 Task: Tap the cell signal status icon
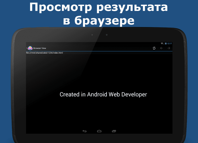(x=164, y=44)
